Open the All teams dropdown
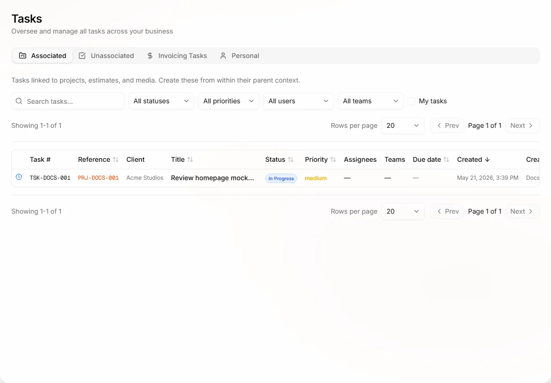The width and height of the screenshot is (551, 383). tap(371, 101)
